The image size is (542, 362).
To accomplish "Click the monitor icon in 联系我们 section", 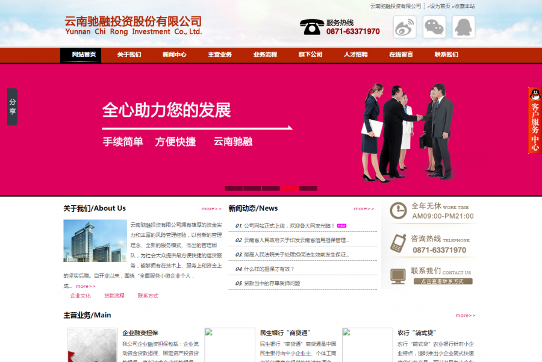I will 397,275.
